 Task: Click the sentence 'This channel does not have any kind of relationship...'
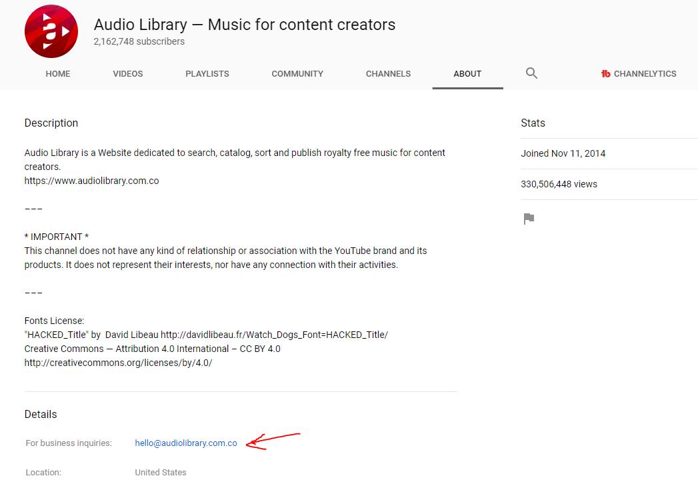(226, 258)
